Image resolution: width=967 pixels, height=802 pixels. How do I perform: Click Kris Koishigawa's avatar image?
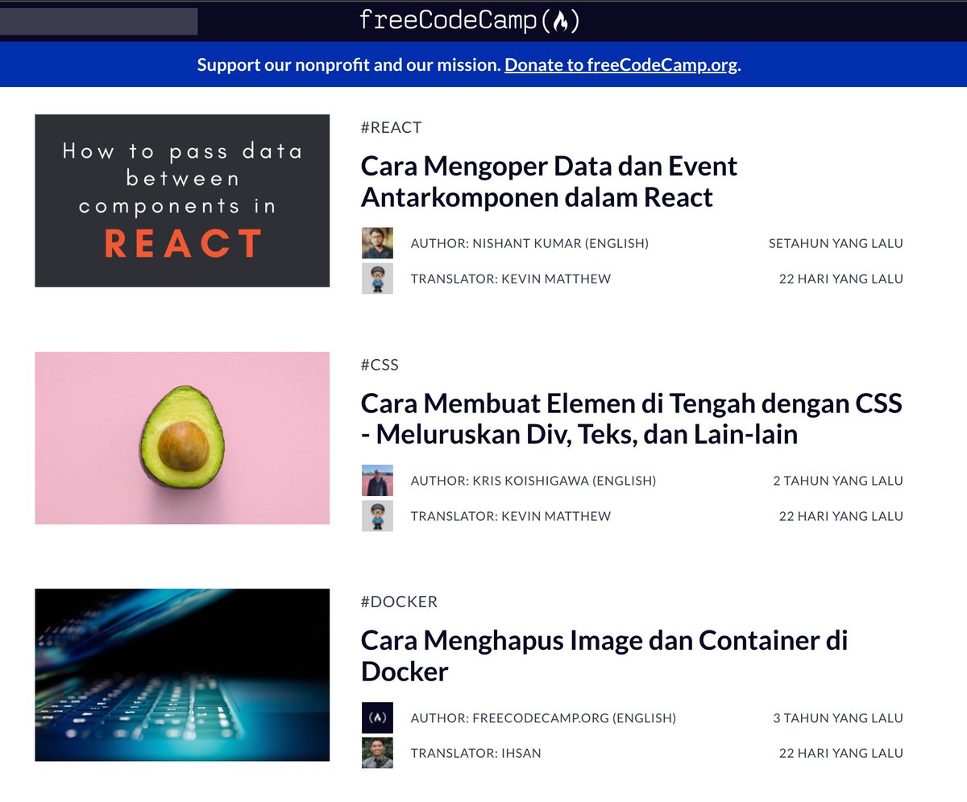tap(377, 481)
